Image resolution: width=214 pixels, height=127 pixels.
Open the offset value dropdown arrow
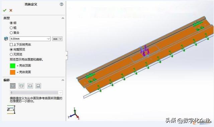[x=61, y=93]
